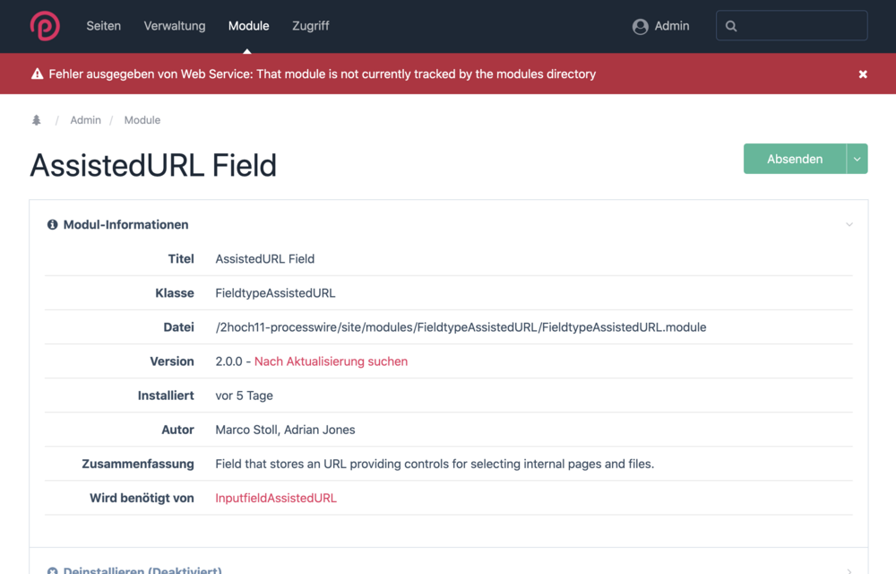Screen dimensions: 896x574
Task: Dismiss the red Web Service error notice
Action: point(863,74)
